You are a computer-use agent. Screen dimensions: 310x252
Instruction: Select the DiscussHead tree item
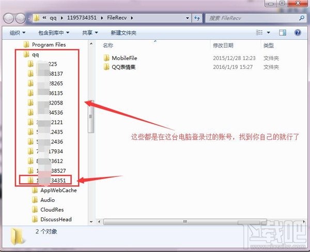click(x=52, y=219)
